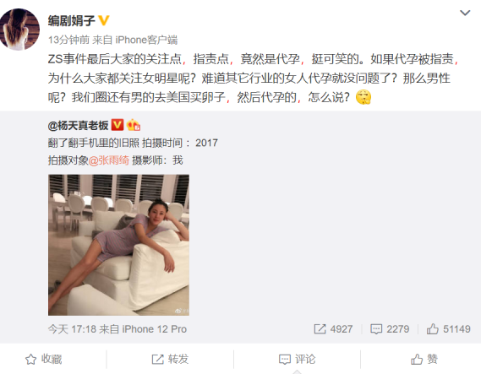
Task: Click the 收藏 star button
Action: (44, 359)
